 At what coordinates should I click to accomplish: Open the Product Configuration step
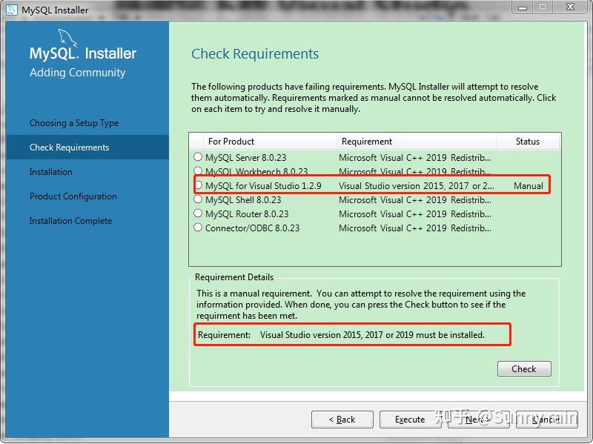72,196
